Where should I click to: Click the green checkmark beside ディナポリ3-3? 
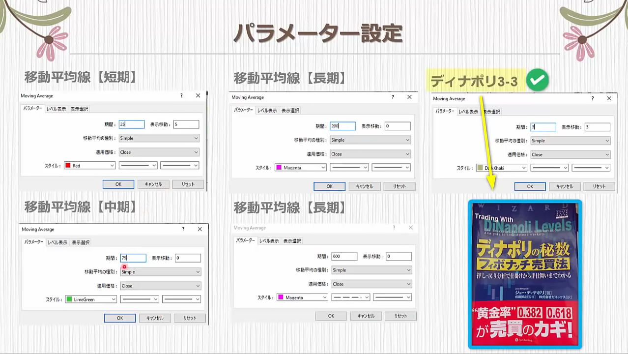tap(537, 81)
